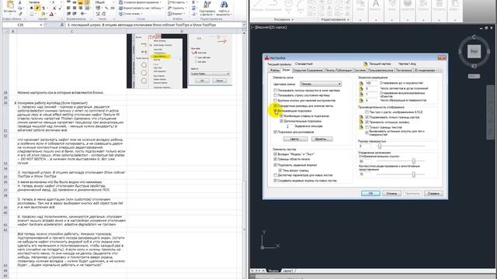
Task: Toggle Underline formatting in Excel ribbon
Action: 43,8
